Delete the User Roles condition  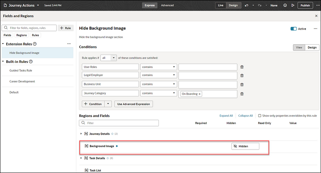(242, 67)
